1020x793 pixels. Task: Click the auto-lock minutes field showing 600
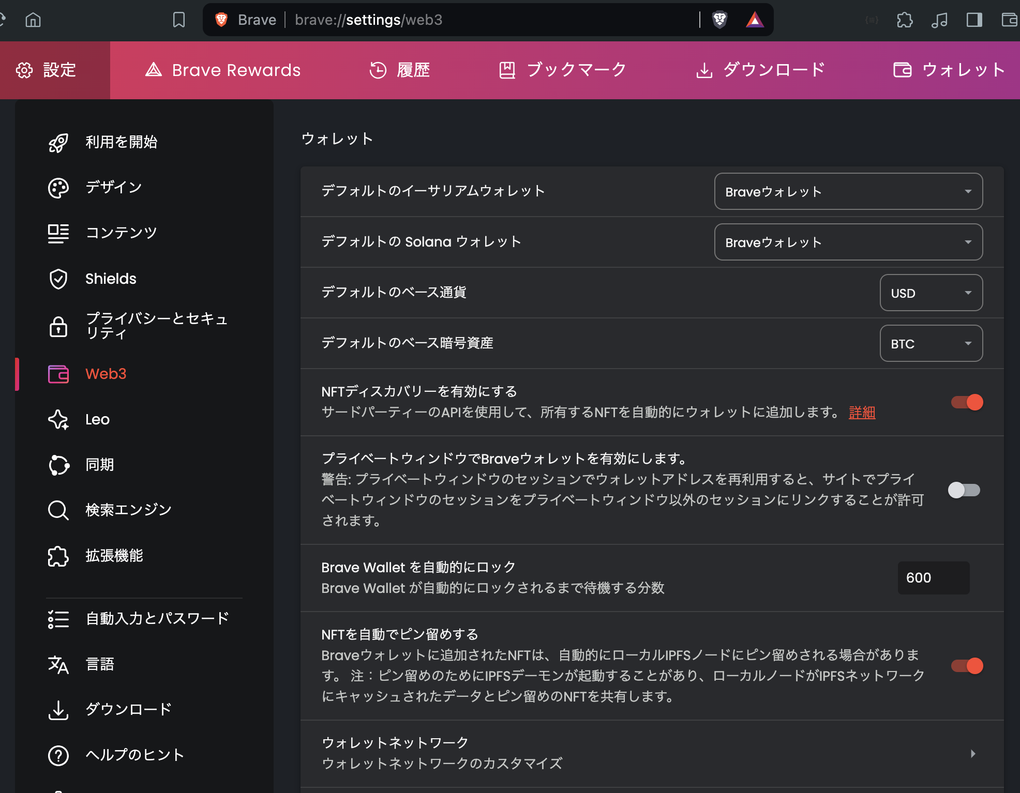(x=934, y=578)
